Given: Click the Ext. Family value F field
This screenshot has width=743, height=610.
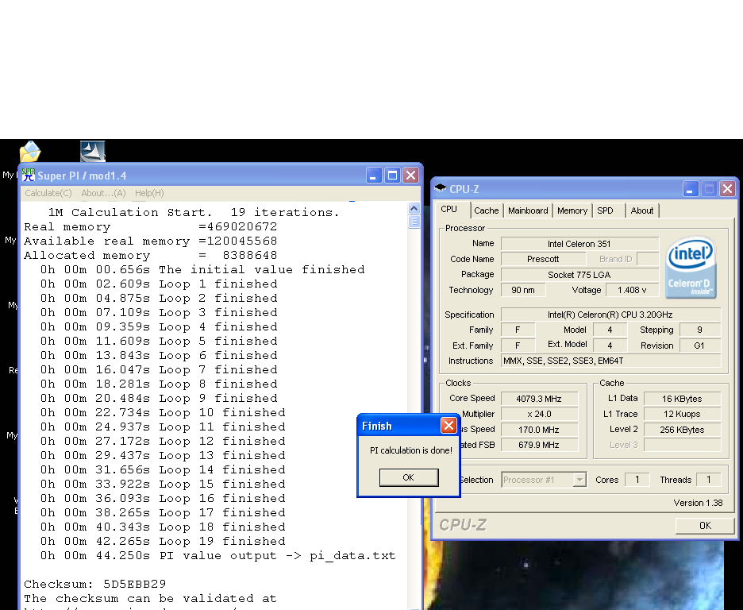Looking at the screenshot, I should [x=518, y=346].
